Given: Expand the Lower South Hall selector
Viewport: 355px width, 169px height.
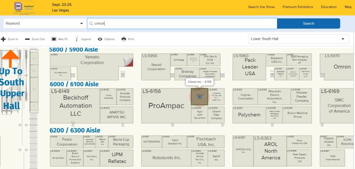Looking at the screenshot, I should coord(299,39).
